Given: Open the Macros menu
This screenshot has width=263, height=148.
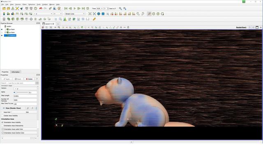Looking at the screenshot, I should (x=52, y=5).
